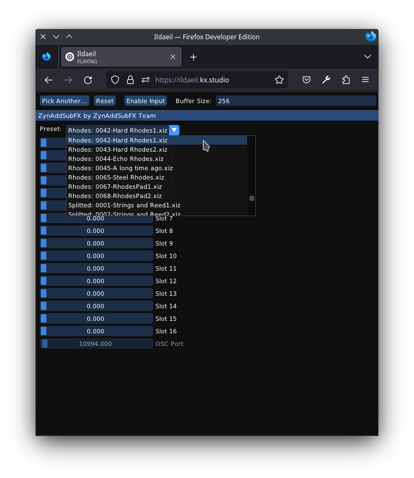This screenshot has height=478, width=414.
Task: Minimize window with the down-chevron title button
Action: [56, 37]
